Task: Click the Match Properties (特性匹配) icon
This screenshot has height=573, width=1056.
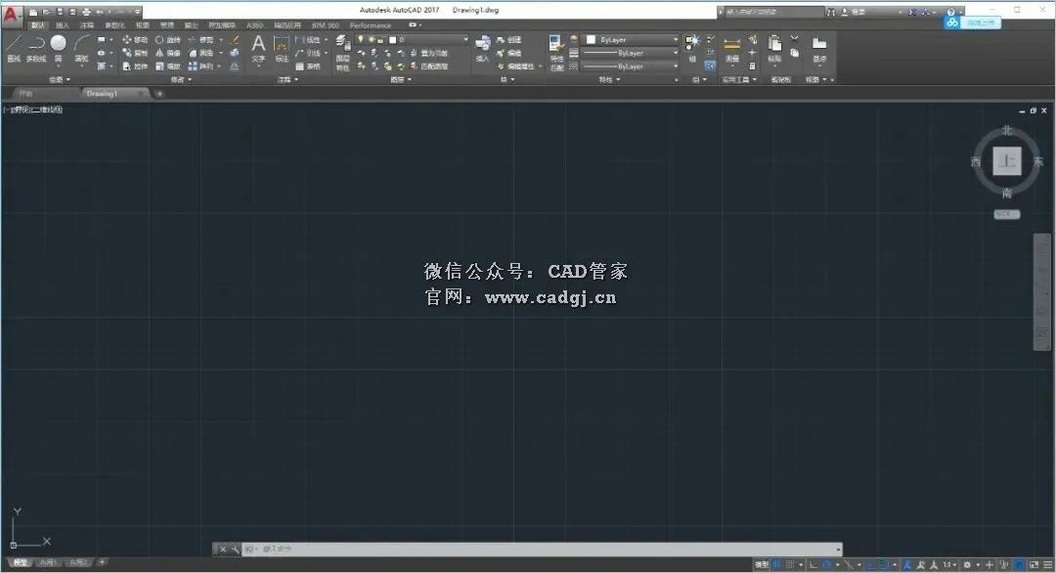Action: (556, 53)
